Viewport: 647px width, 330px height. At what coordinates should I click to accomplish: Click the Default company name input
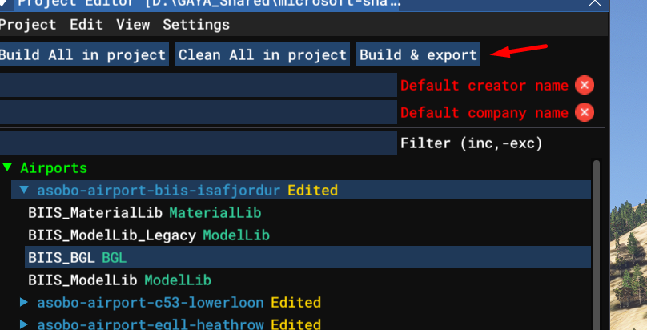point(198,113)
